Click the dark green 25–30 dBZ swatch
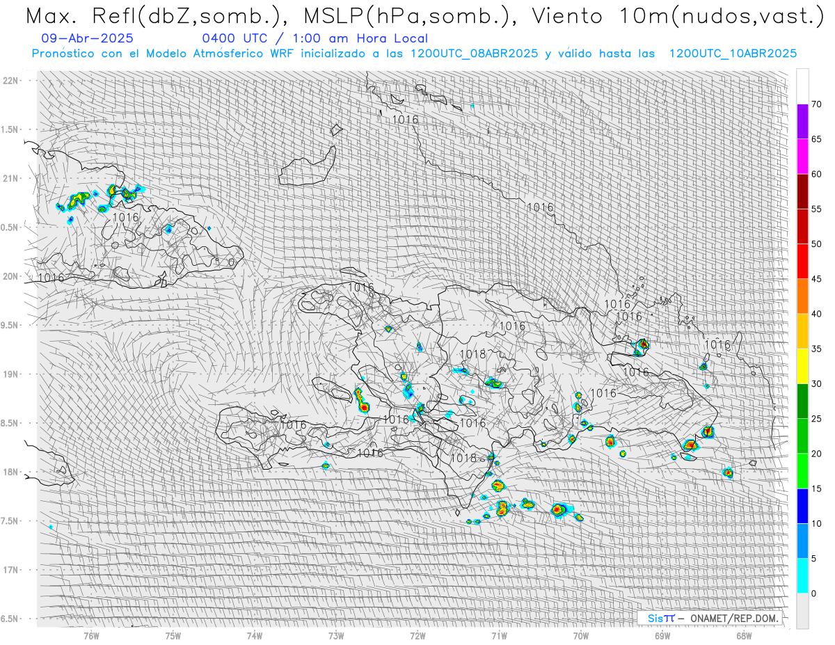The height and width of the screenshot is (645, 835). (802, 401)
